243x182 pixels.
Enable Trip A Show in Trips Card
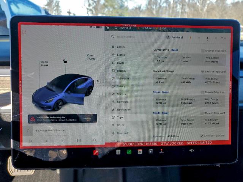pos(202,93)
